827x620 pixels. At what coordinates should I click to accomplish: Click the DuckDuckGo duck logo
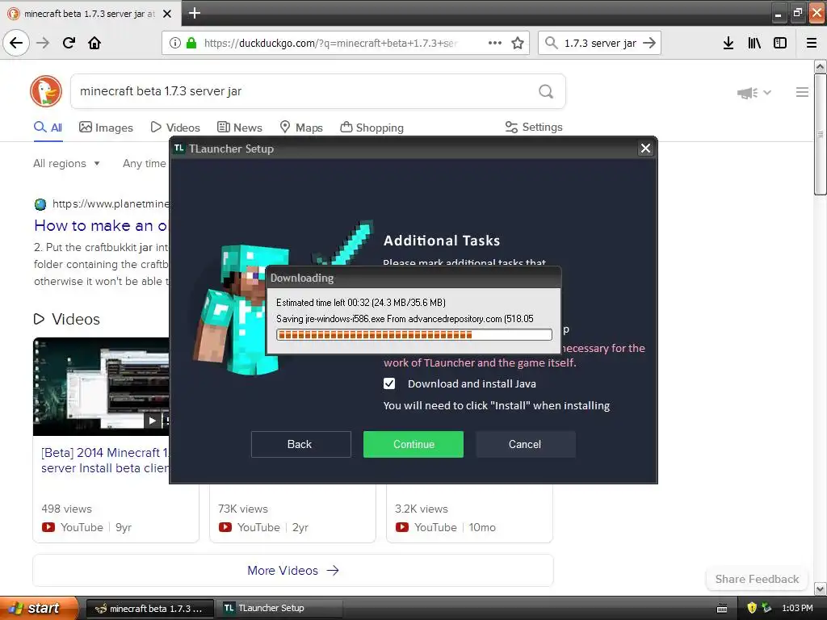pyautogui.click(x=46, y=91)
